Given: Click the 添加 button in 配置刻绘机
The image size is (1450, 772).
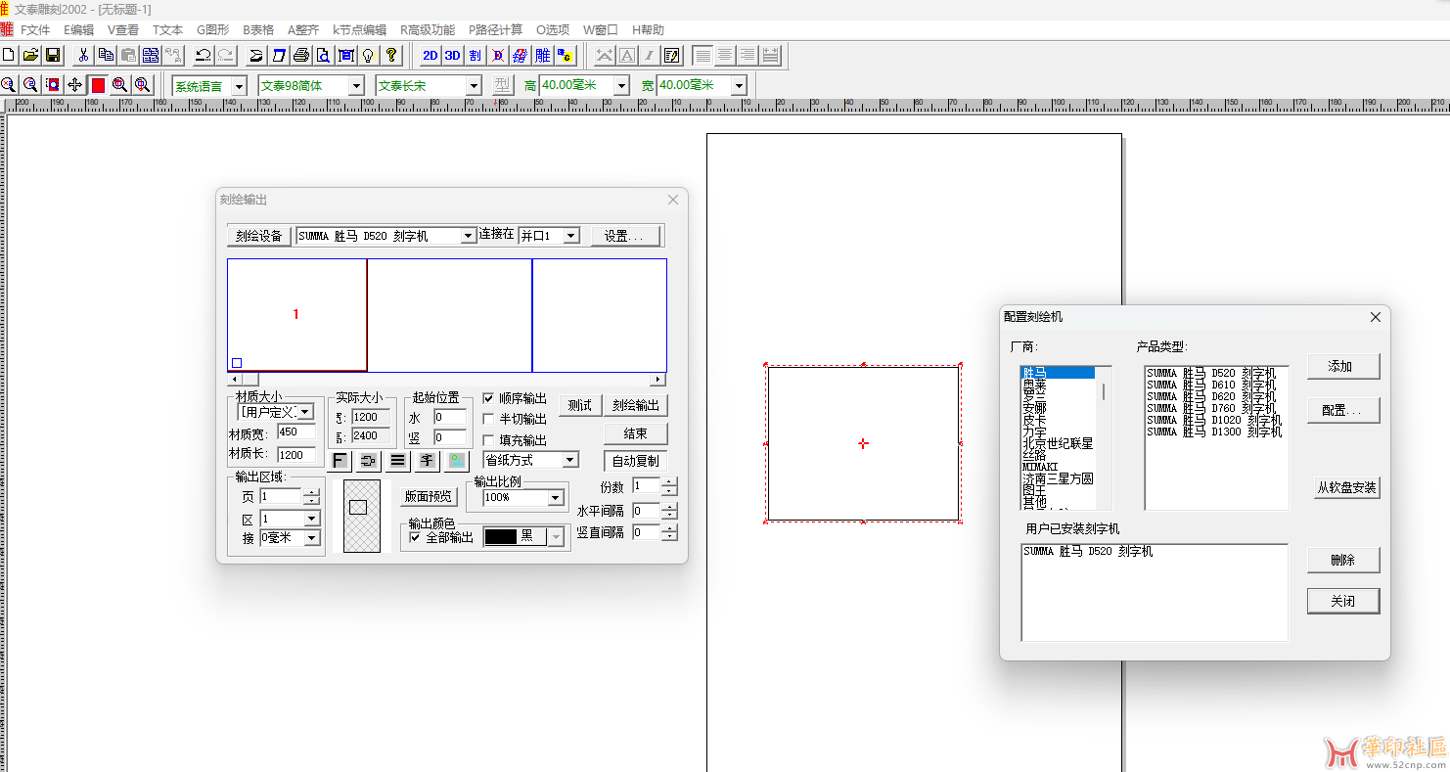Looking at the screenshot, I should (x=1342, y=366).
